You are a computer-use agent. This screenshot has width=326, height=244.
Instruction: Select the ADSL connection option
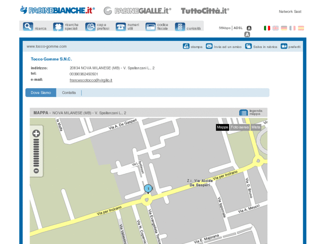click(x=238, y=28)
